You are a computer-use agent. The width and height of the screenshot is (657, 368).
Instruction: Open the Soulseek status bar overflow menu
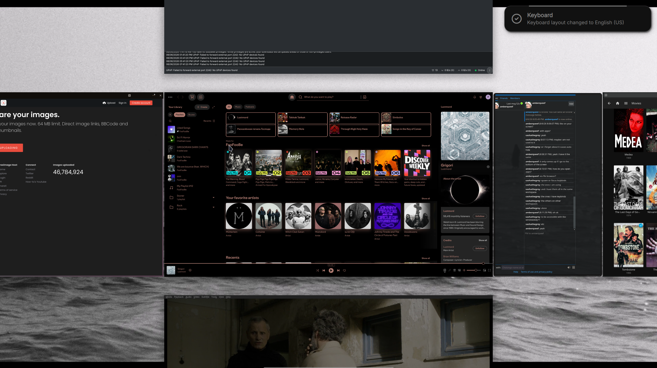point(490,70)
